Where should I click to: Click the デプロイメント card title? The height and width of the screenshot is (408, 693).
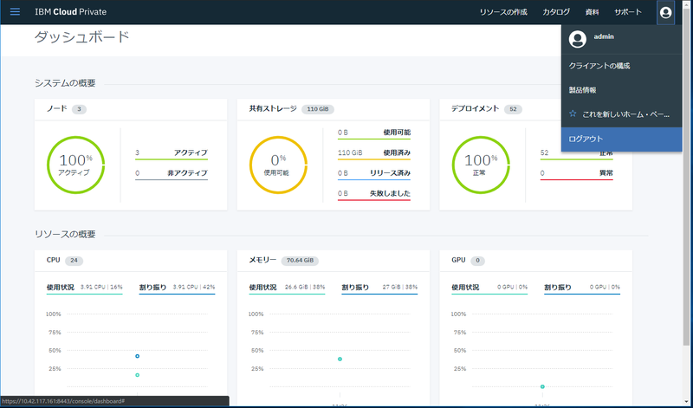pyautogui.click(x=475, y=109)
